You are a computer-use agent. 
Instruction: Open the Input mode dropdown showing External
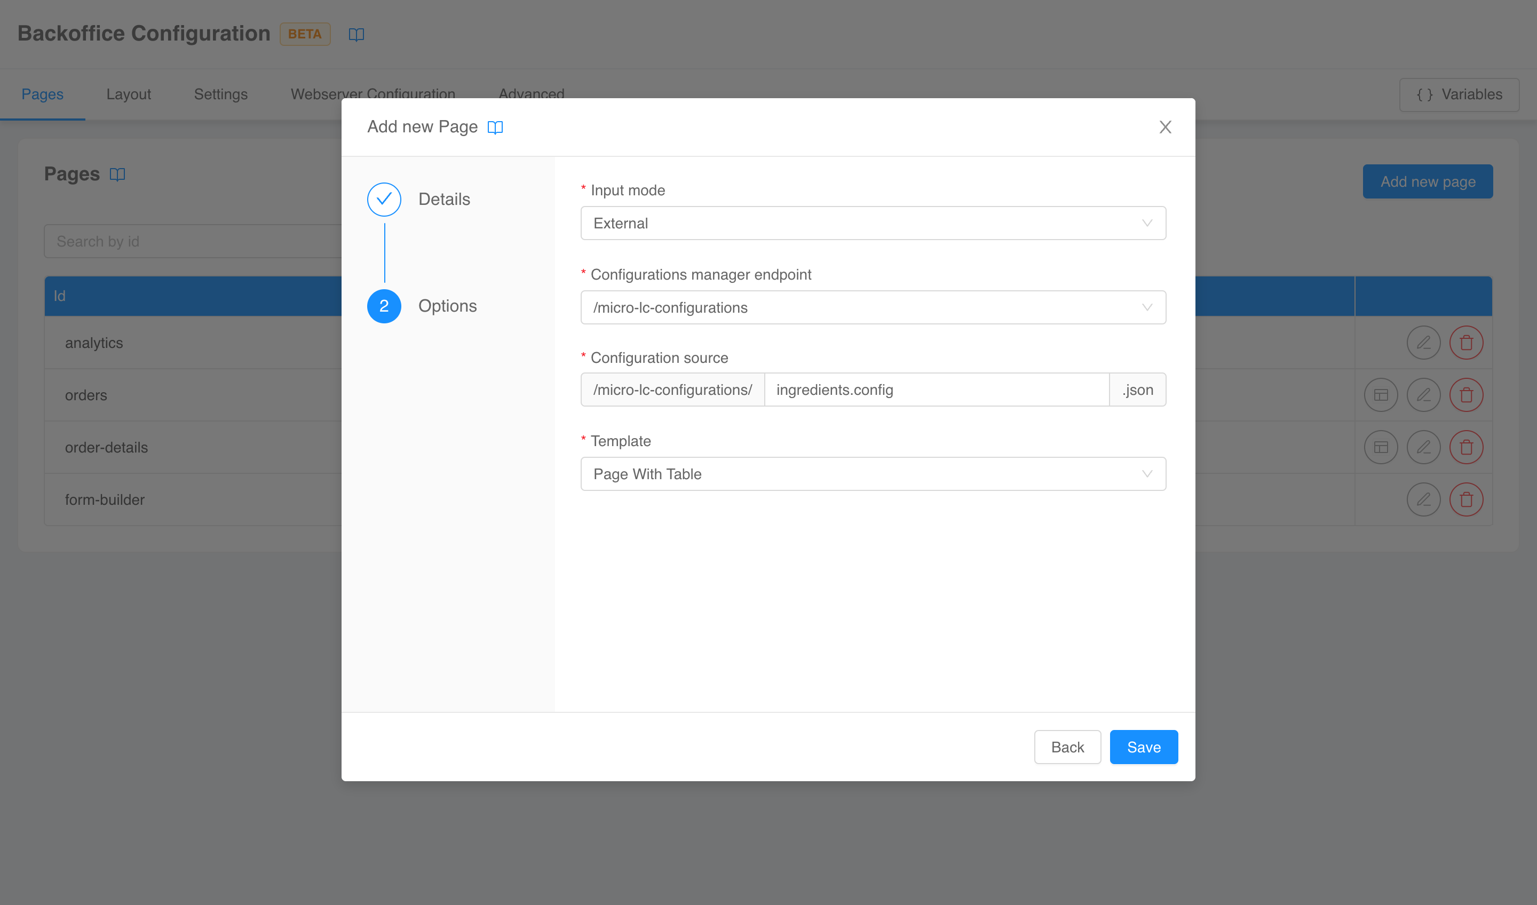click(x=873, y=223)
